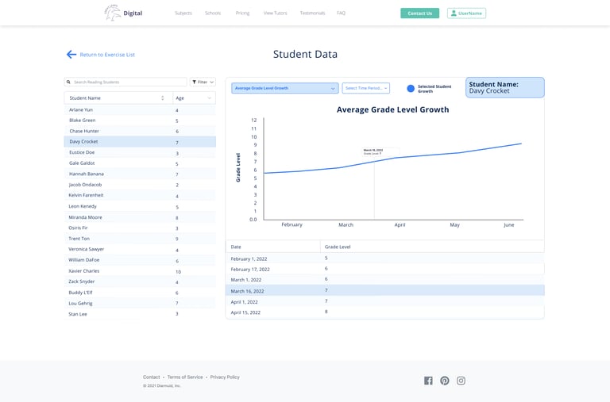This screenshot has width=610, height=402.
Task: Open Subjects in navigation
Action: (x=183, y=13)
